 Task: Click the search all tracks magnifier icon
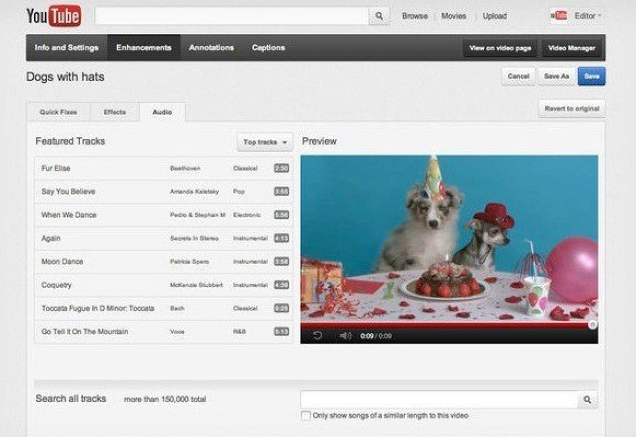[587, 400]
